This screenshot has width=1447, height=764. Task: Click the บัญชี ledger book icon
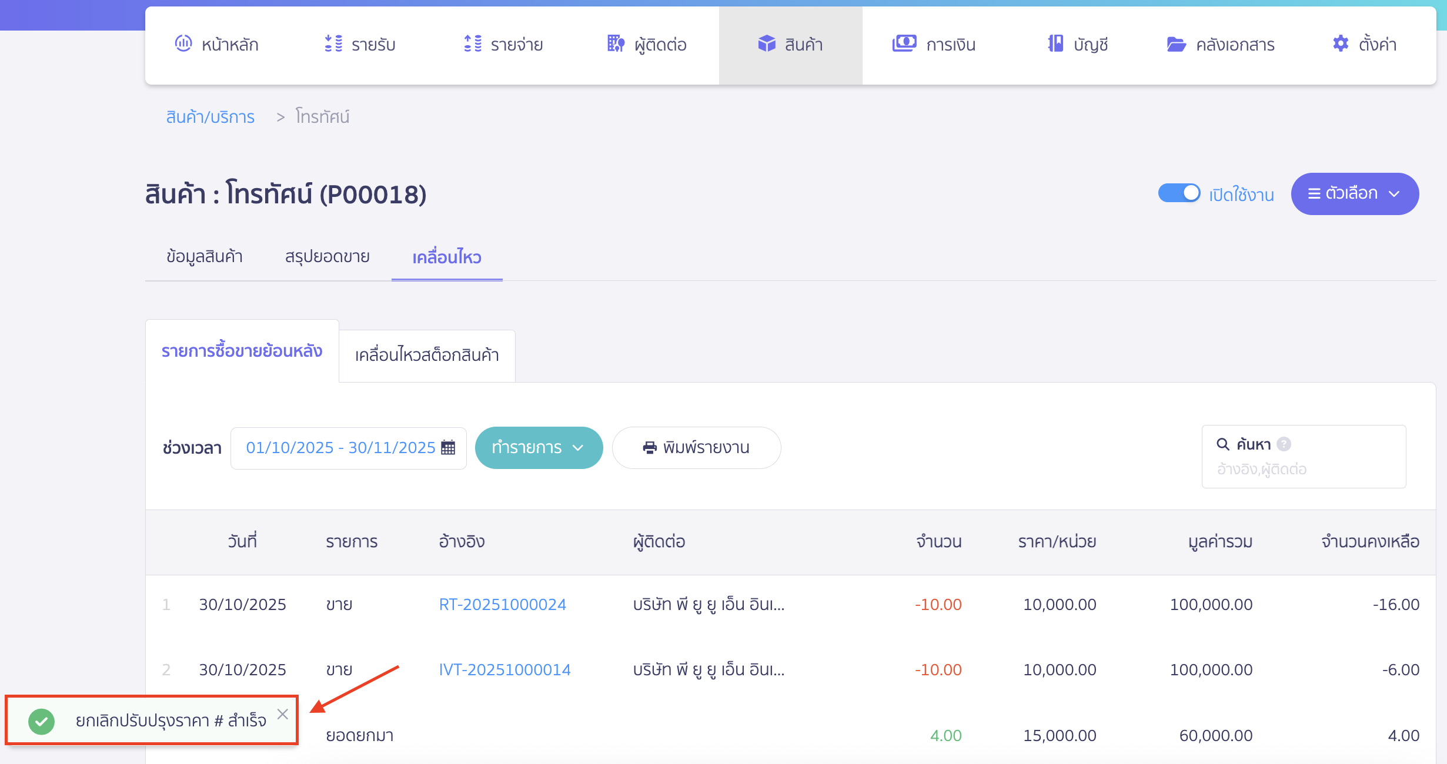(x=1056, y=43)
